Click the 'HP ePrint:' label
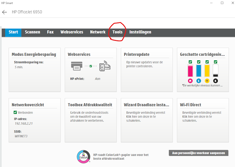 click(x=77, y=79)
